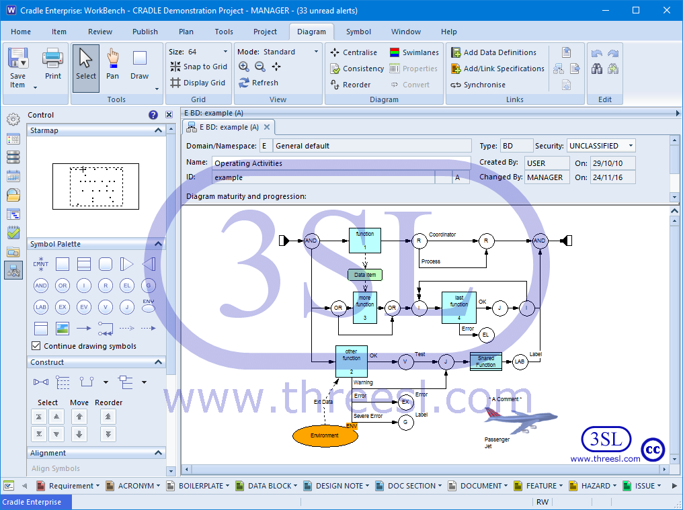Open the Size dropdown
The width and height of the screenshot is (683, 510).
225,51
